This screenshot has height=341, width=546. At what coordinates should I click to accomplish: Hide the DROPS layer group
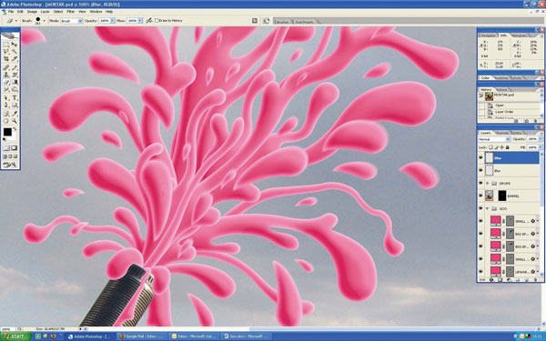480,183
